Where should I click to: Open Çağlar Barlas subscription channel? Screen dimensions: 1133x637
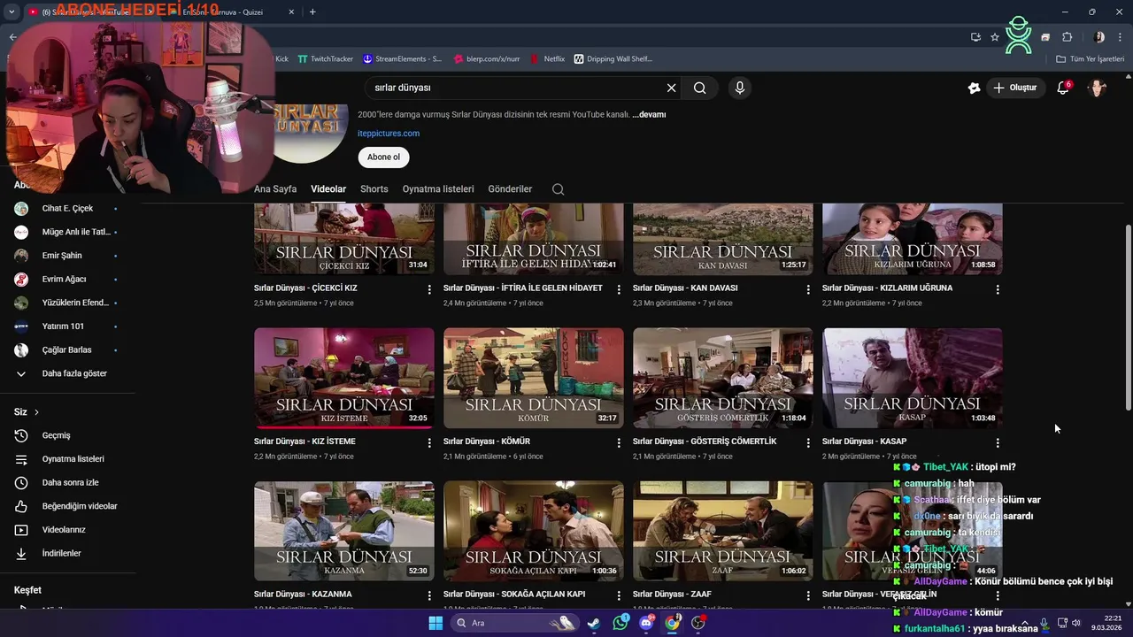66,349
